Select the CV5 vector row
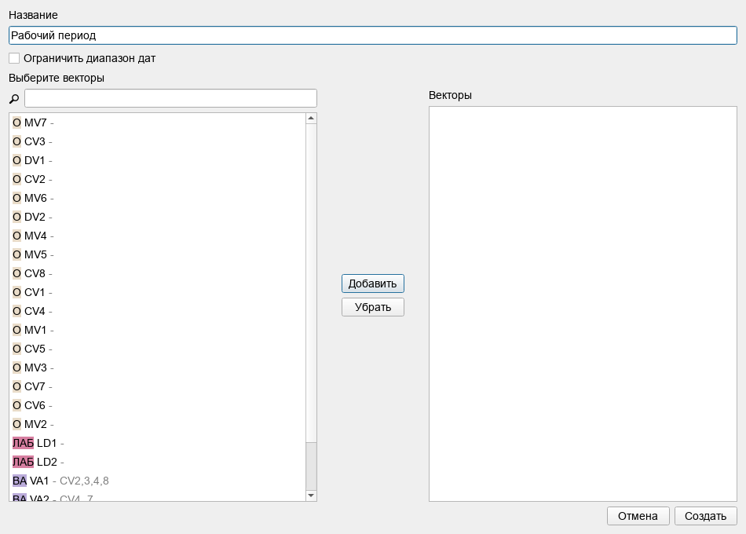Screen dimensions: 746x534 (158, 349)
